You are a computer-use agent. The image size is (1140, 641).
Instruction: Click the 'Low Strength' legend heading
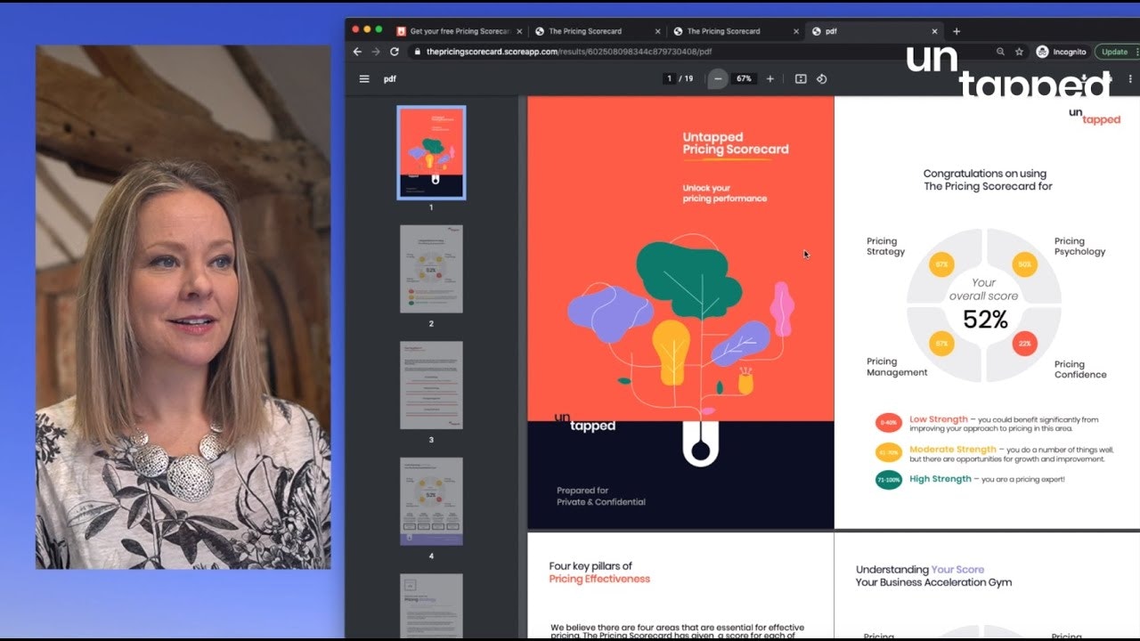(x=938, y=419)
